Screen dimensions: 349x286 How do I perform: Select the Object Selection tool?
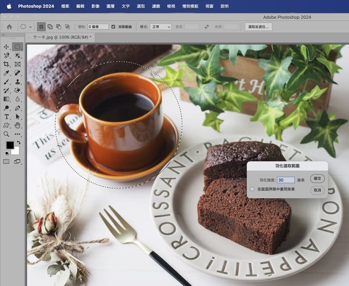[x=17, y=56]
